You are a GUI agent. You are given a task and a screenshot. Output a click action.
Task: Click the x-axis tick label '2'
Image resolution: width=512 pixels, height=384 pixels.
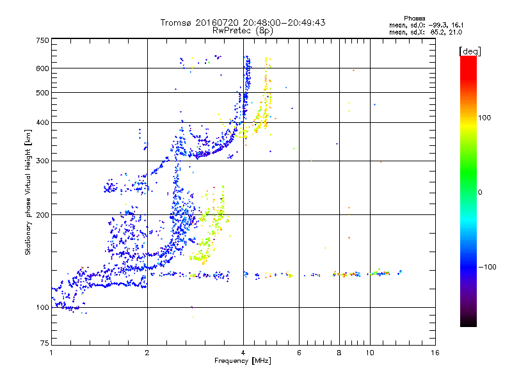tap(147, 353)
